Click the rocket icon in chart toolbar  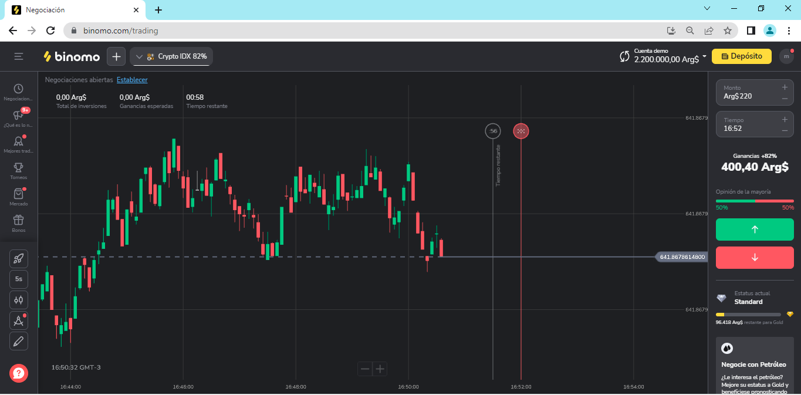click(19, 258)
